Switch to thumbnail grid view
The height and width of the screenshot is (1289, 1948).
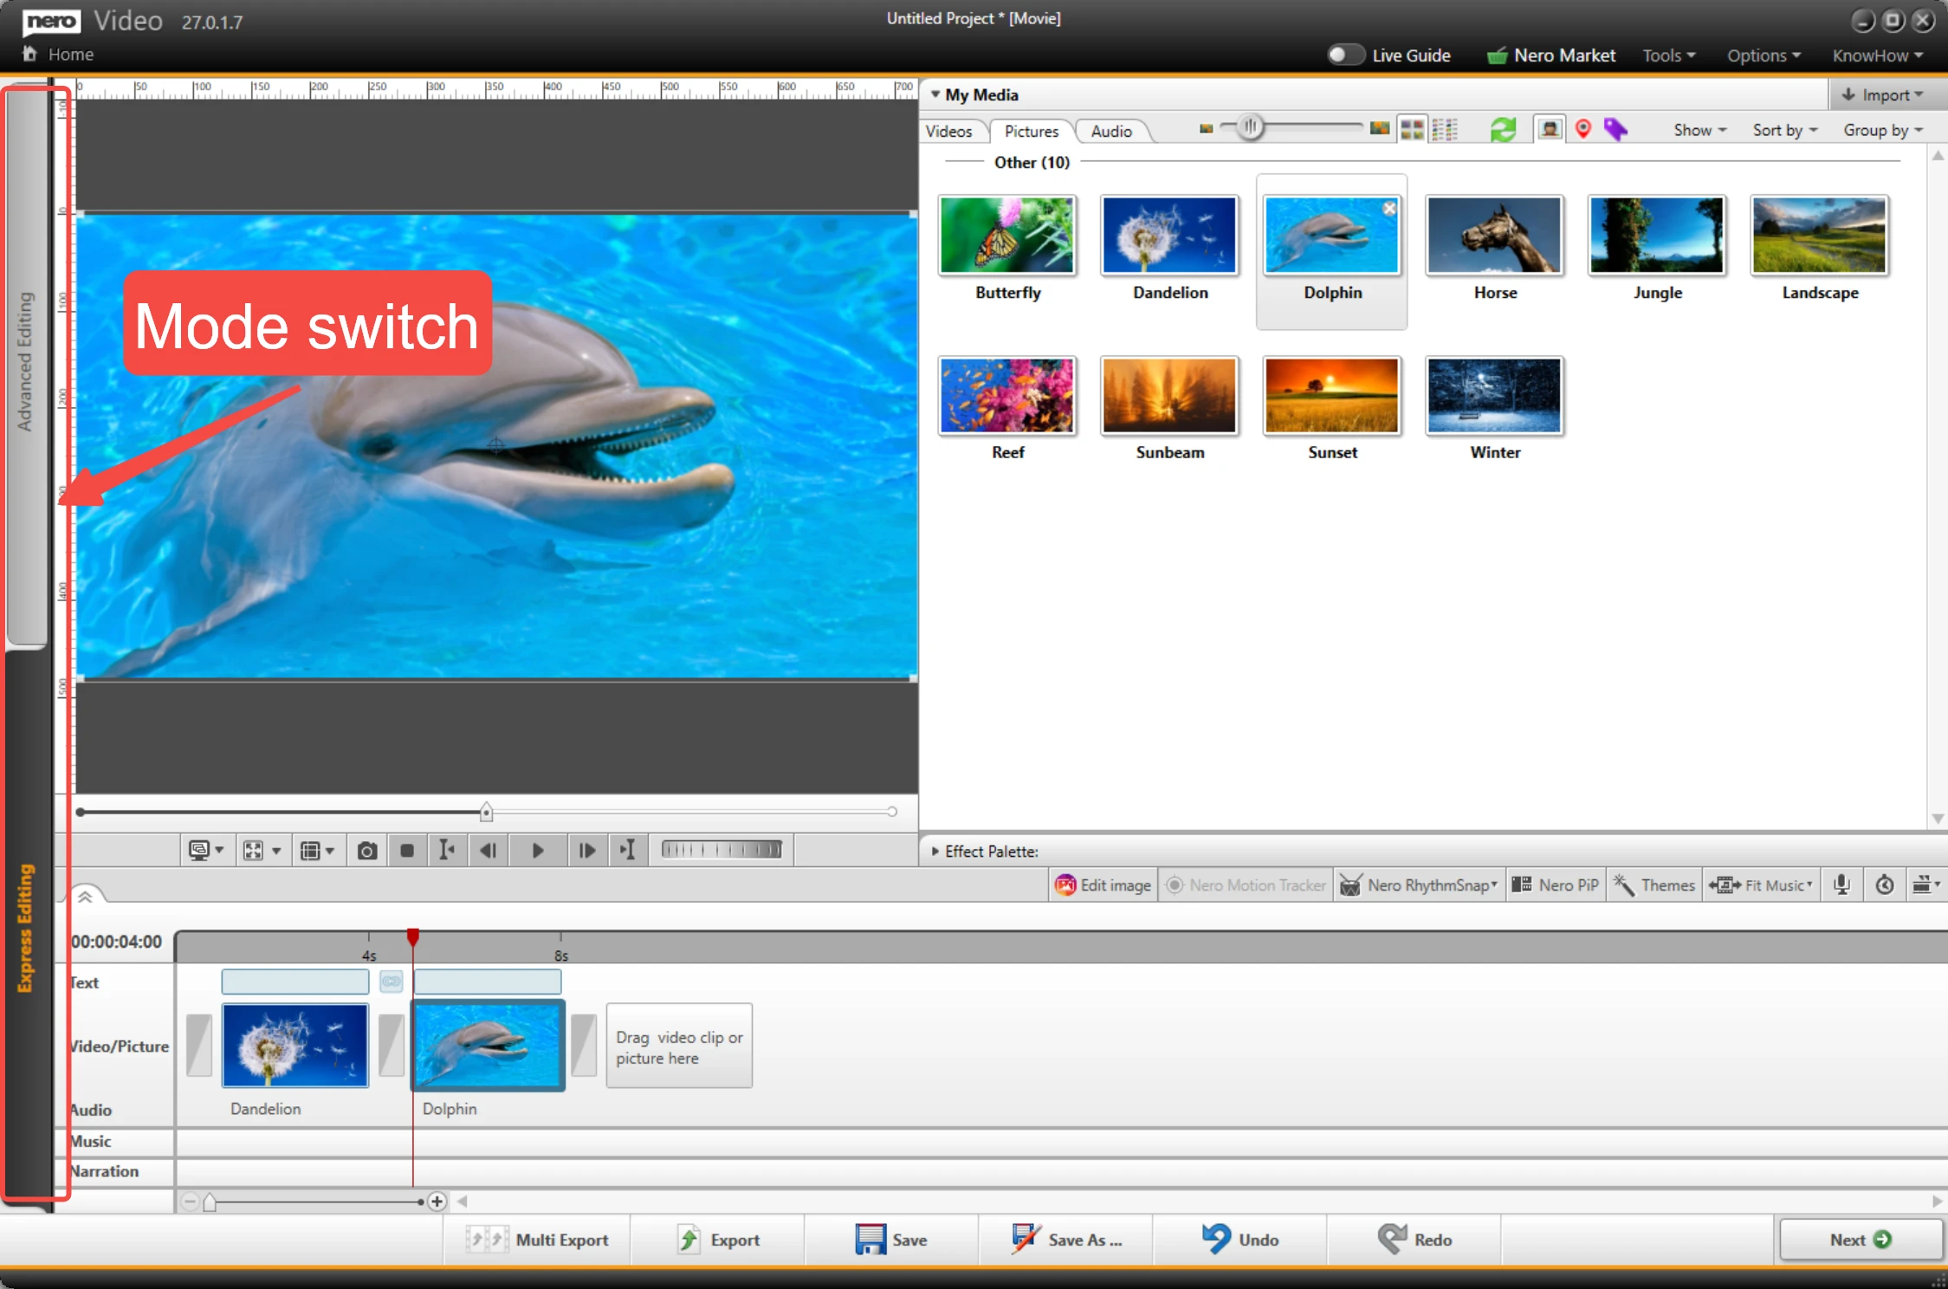click(1412, 130)
